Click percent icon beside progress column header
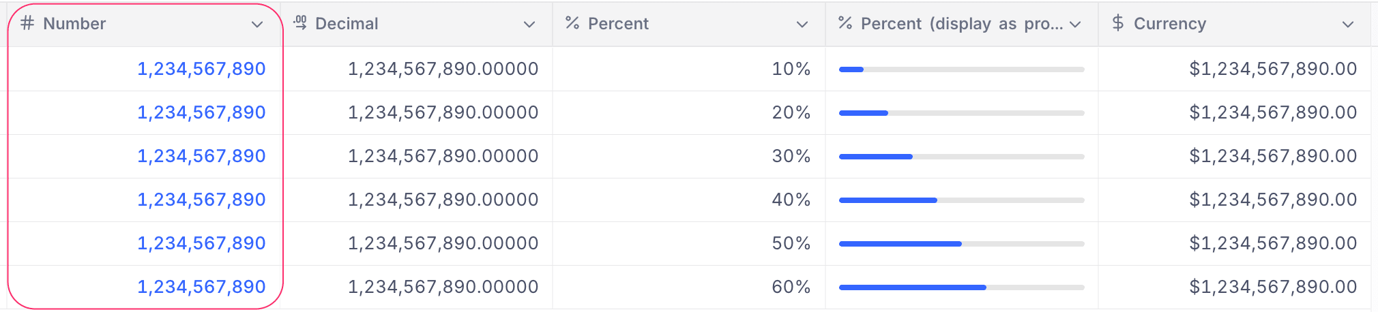The height and width of the screenshot is (312, 1378). click(845, 24)
